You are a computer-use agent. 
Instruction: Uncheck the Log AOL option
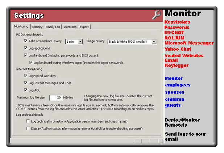(x=26, y=90)
